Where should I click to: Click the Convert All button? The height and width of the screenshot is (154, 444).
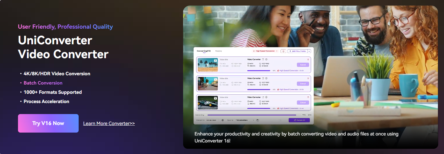[x=299, y=120]
